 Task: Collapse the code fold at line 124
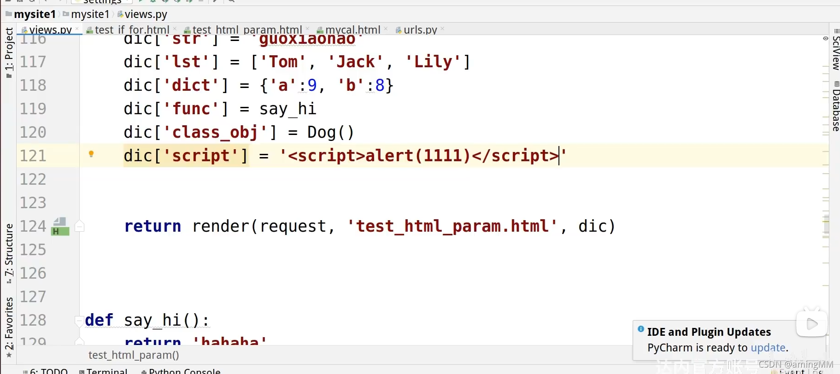click(79, 226)
